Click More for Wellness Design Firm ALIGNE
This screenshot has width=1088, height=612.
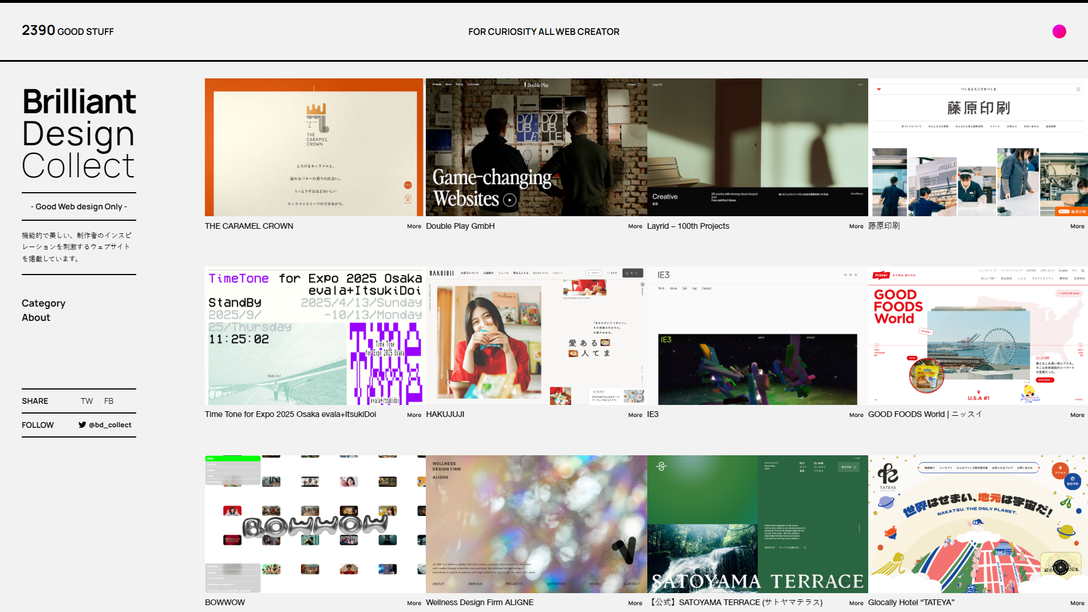[635, 603]
